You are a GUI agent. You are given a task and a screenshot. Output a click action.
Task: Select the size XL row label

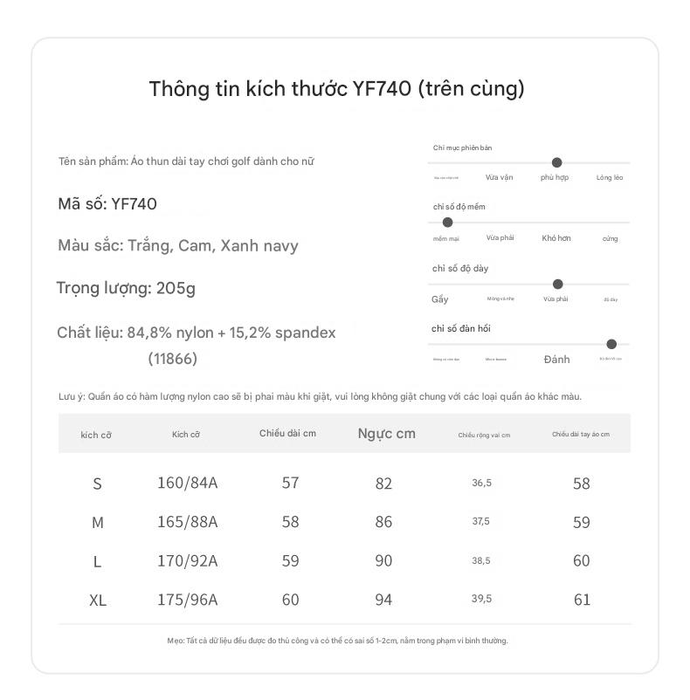(x=97, y=600)
